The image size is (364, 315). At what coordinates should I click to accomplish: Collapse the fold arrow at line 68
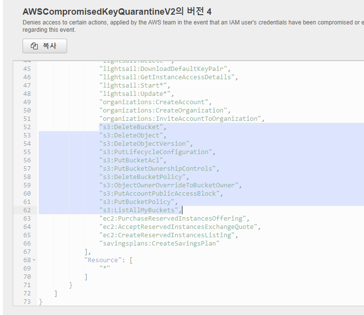pyautogui.click(x=34, y=260)
